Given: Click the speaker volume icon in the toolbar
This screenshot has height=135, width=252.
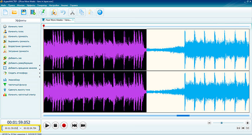Looking at the screenshot, I should pyautogui.click(x=54, y=12).
